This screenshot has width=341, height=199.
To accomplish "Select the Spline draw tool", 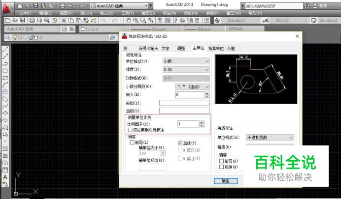I will pyautogui.click(x=5, y=106).
